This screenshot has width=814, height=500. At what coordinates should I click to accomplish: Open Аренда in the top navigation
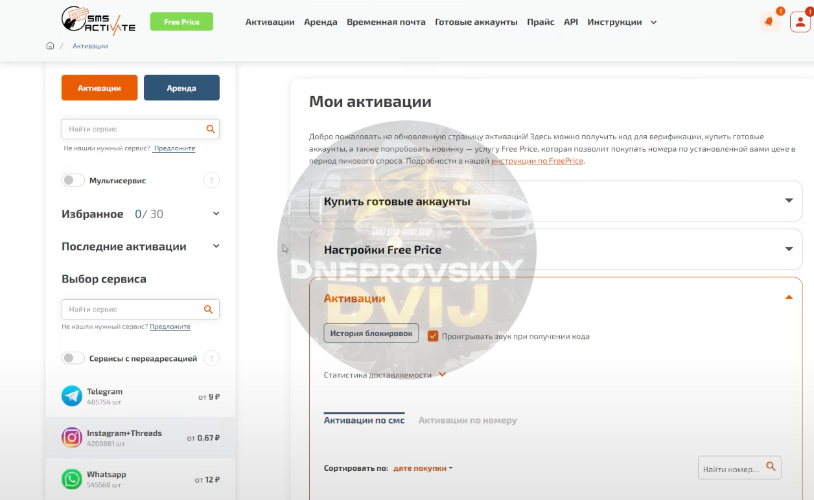pyautogui.click(x=321, y=22)
